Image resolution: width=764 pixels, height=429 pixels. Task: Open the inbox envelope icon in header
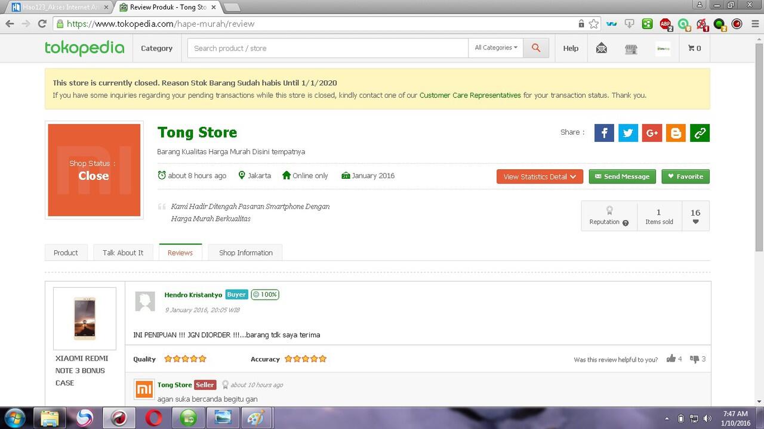pos(602,48)
